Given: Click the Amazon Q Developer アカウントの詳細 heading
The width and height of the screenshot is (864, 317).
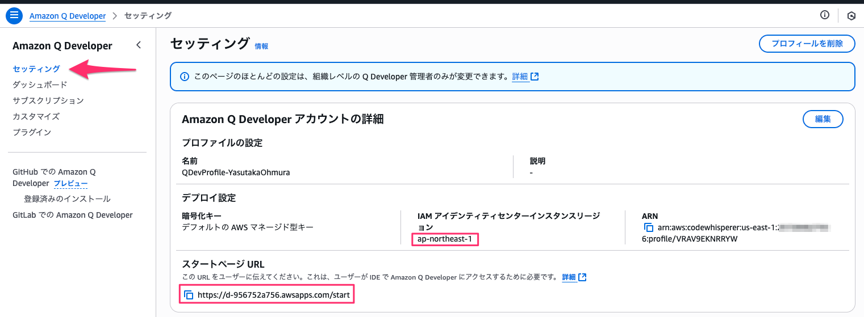Looking at the screenshot, I should pos(282,119).
